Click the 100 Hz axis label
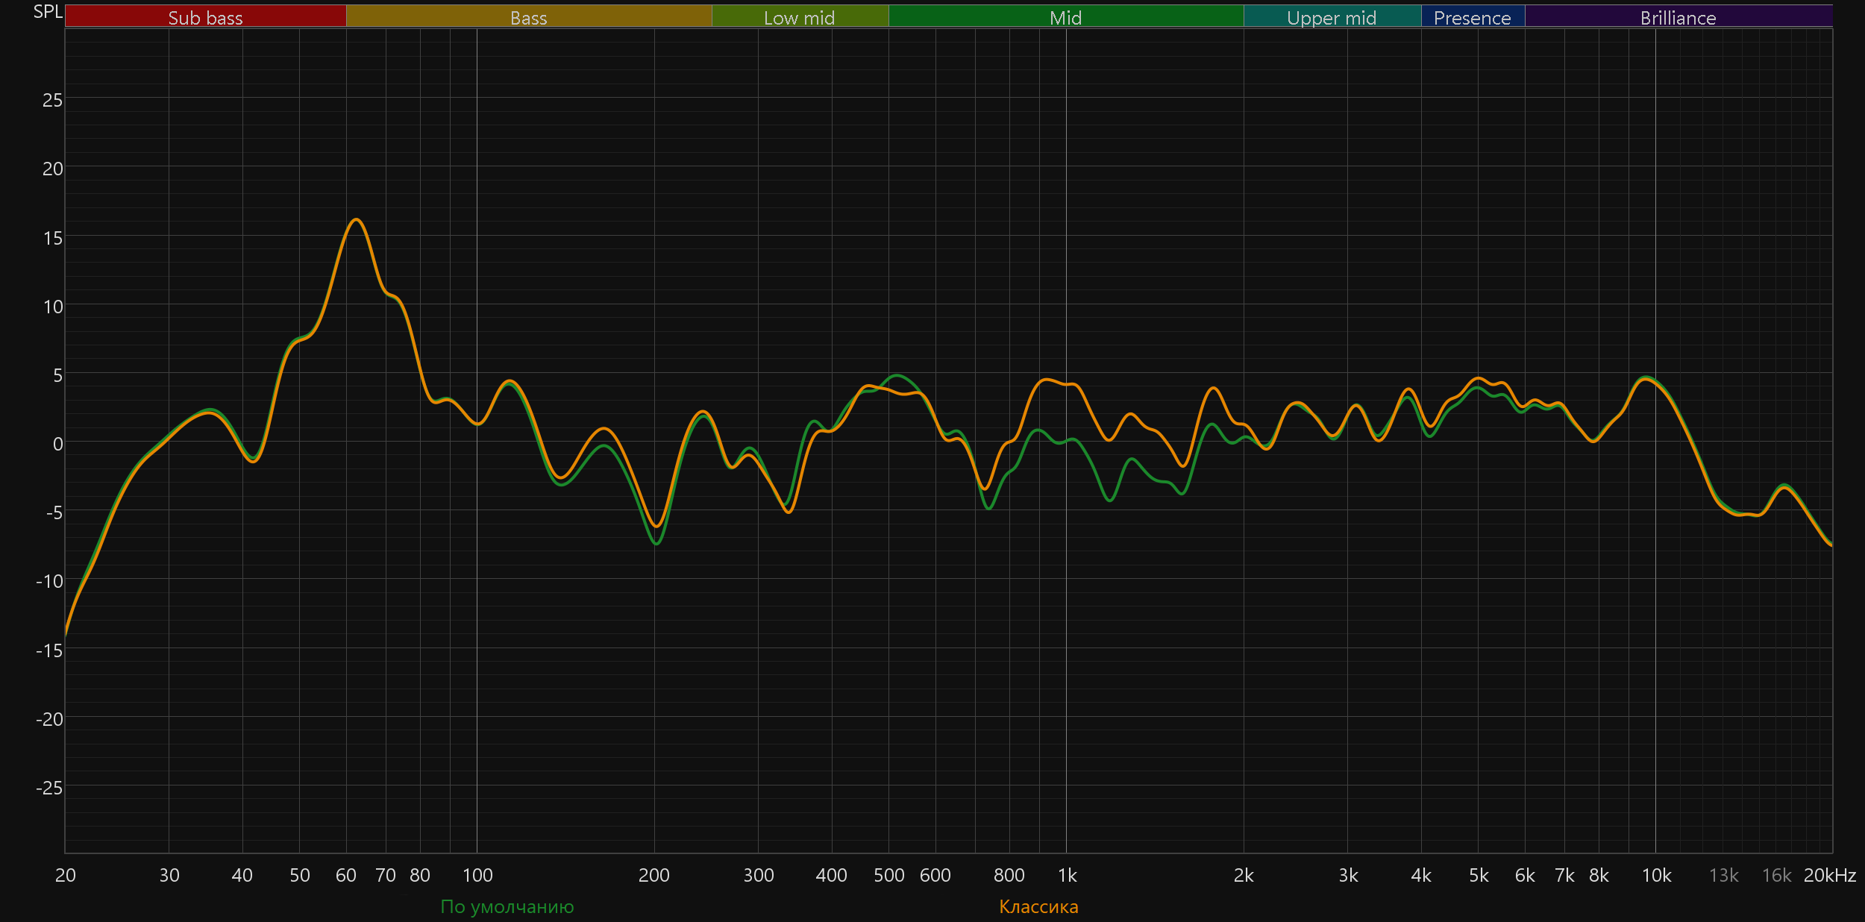 click(477, 875)
